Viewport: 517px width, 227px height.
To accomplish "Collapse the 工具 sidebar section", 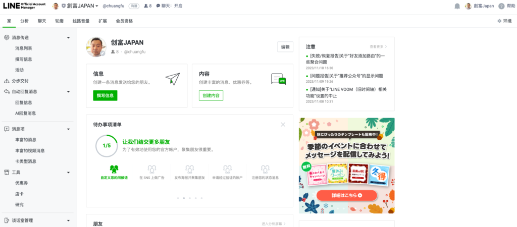I will (69, 173).
